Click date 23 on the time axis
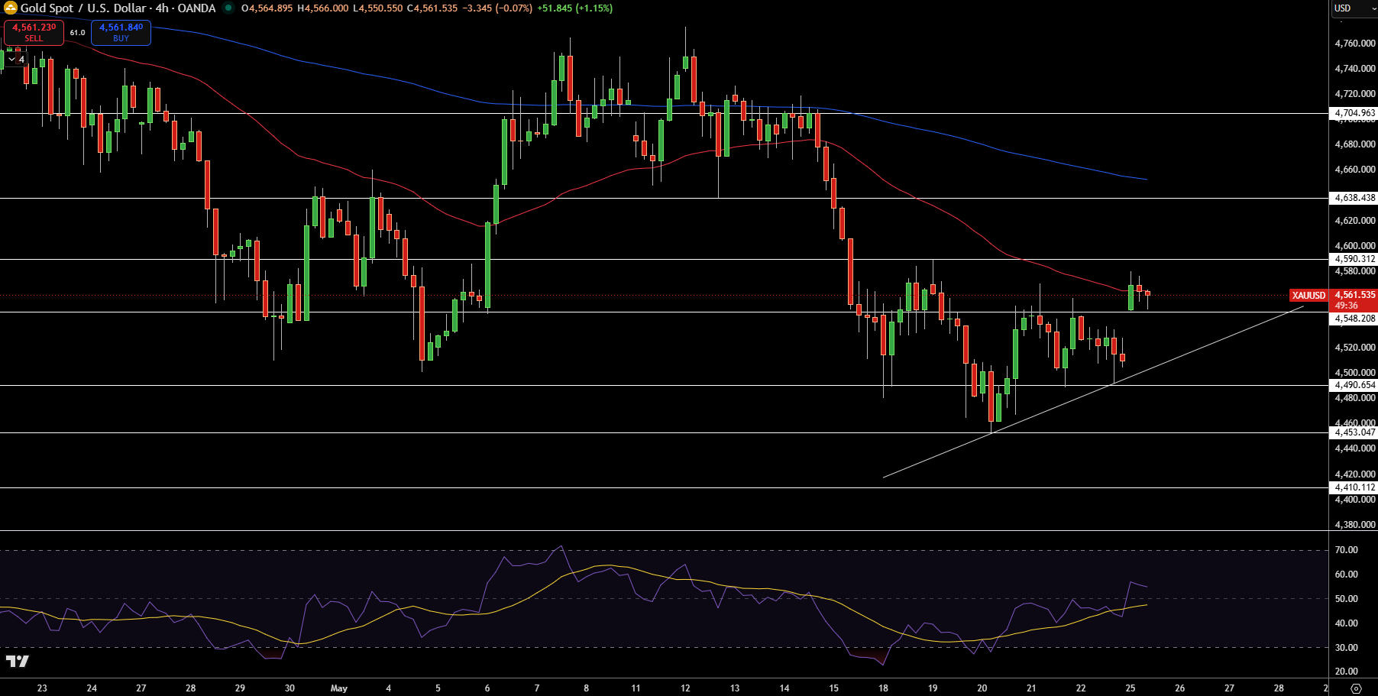Screen dimensions: 1378x696 (42, 688)
